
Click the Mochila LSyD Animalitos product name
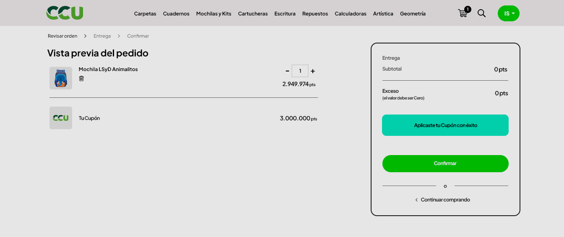(108, 69)
